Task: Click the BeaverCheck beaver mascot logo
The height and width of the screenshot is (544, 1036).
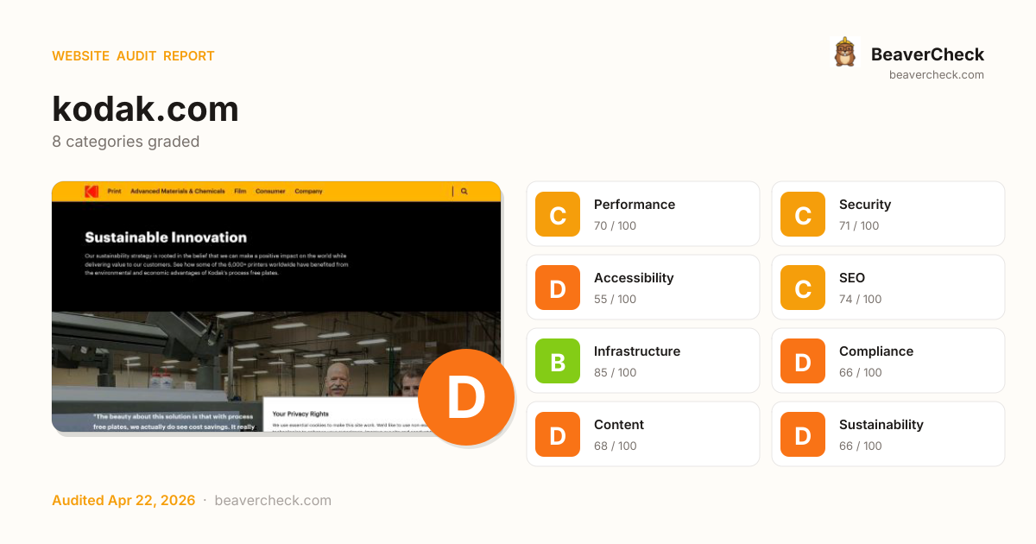Action: pyautogui.click(x=844, y=53)
